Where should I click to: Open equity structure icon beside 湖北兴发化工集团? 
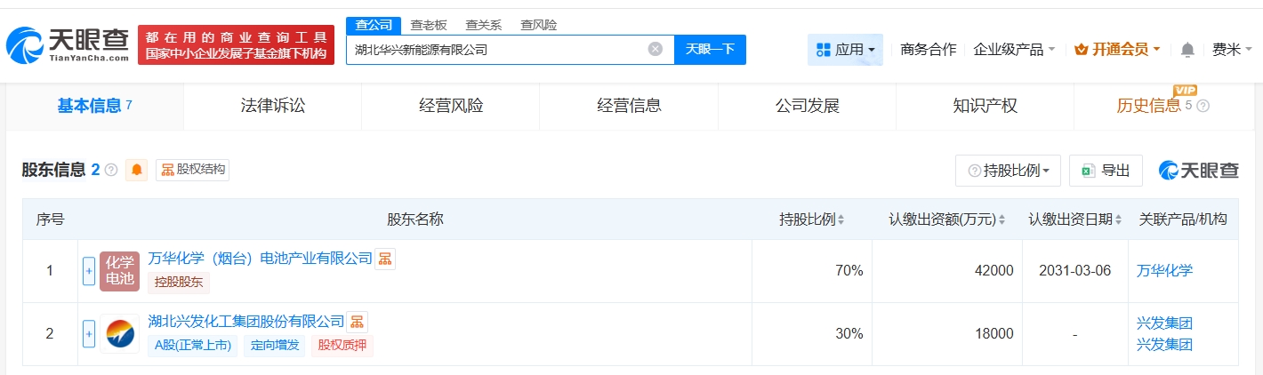tap(357, 322)
